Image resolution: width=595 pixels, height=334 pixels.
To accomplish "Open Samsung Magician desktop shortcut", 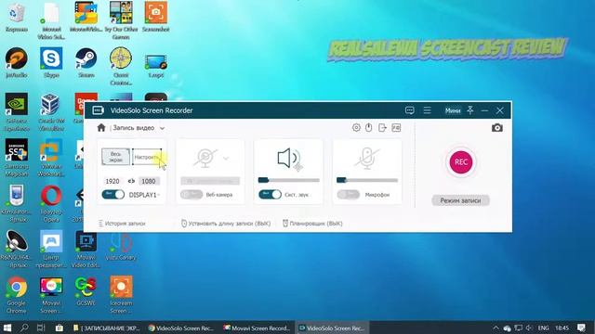I will [17, 158].
